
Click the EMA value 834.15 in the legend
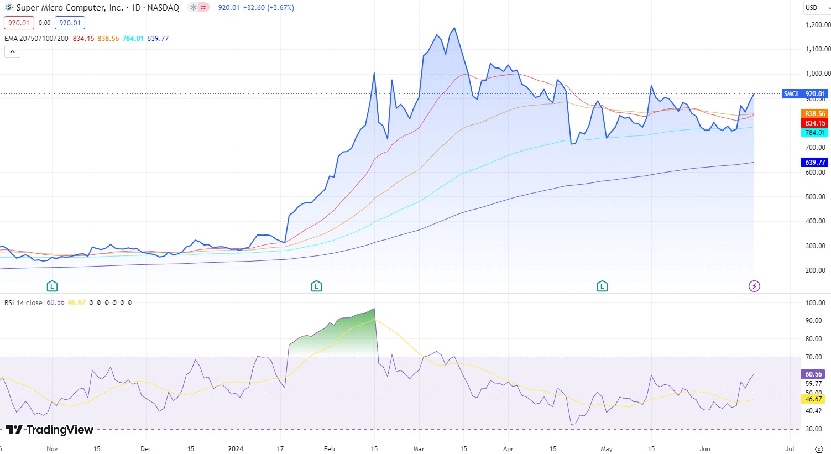(83, 39)
